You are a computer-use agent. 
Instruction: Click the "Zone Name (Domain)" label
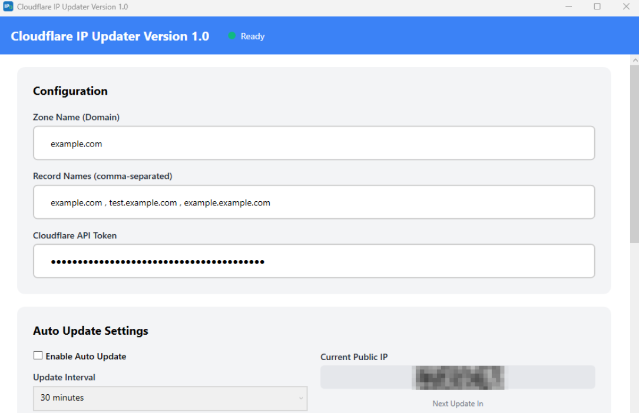tap(76, 117)
